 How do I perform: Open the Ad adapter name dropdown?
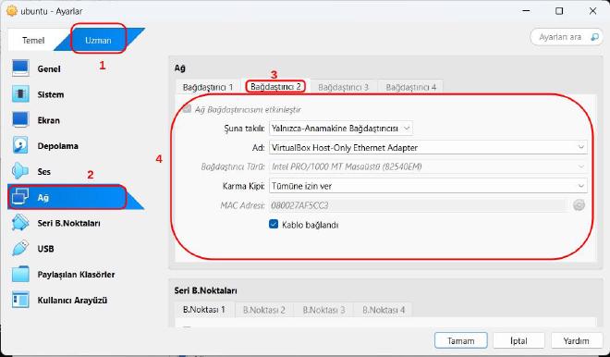pyautogui.click(x=428, y=148)
